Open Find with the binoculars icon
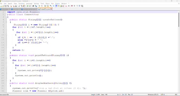180x96 pixels. coord(33,6)
